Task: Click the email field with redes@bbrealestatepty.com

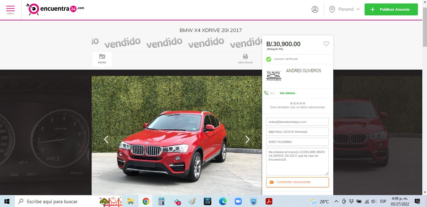Action: [298, 122]
